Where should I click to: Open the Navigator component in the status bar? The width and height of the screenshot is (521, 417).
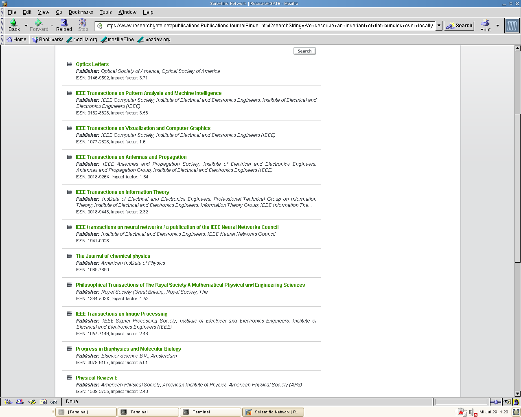coord(7,402)
